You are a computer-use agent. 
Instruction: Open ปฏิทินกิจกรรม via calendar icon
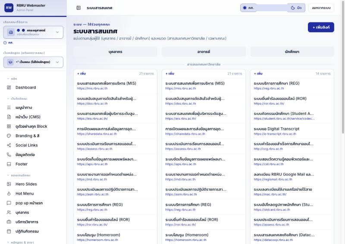[9, 231]
